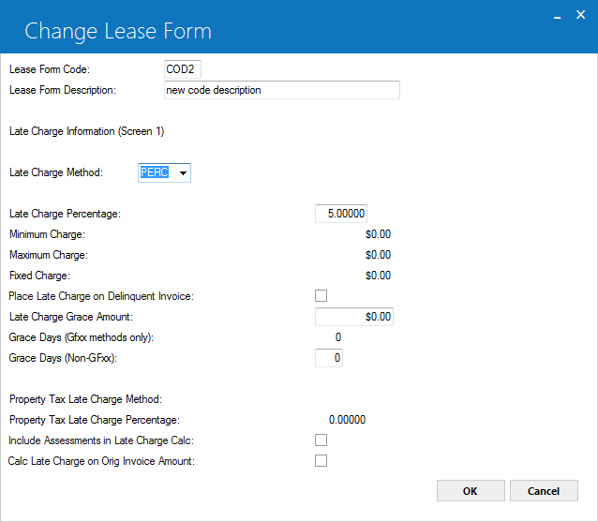The width and height of the screenshot is (598, 522).
Task: Click the Property Tax Late Charge Percentage value
Action: tap(347, 420)
